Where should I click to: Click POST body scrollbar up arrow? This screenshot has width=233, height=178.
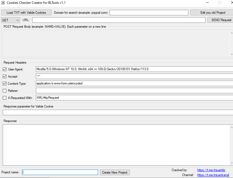tap(232, 33)
